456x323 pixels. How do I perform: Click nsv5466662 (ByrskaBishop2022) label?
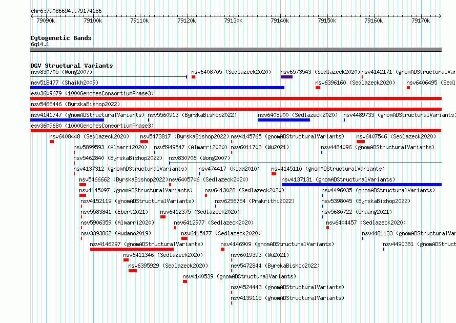[x=123, y=179]
